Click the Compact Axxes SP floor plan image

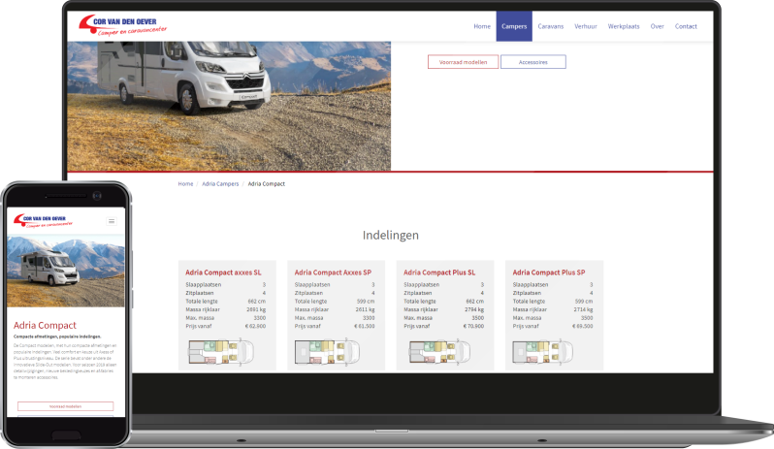point(327,352)
